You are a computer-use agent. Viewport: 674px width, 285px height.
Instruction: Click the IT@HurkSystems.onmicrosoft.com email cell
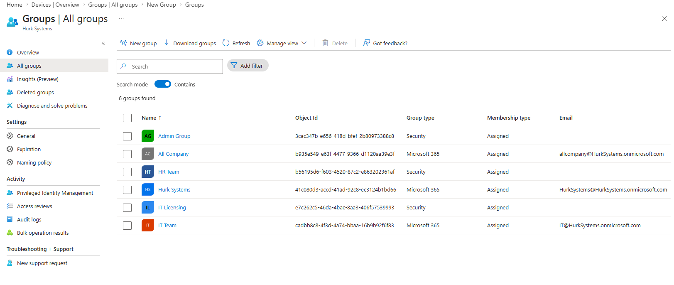(600, 225)
